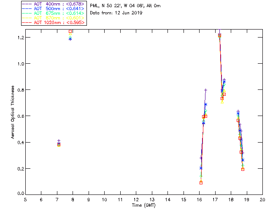Click the 12 x-axis tick label
The height and width of the screenshot is (216, 270).
click(x=136, y=200)
